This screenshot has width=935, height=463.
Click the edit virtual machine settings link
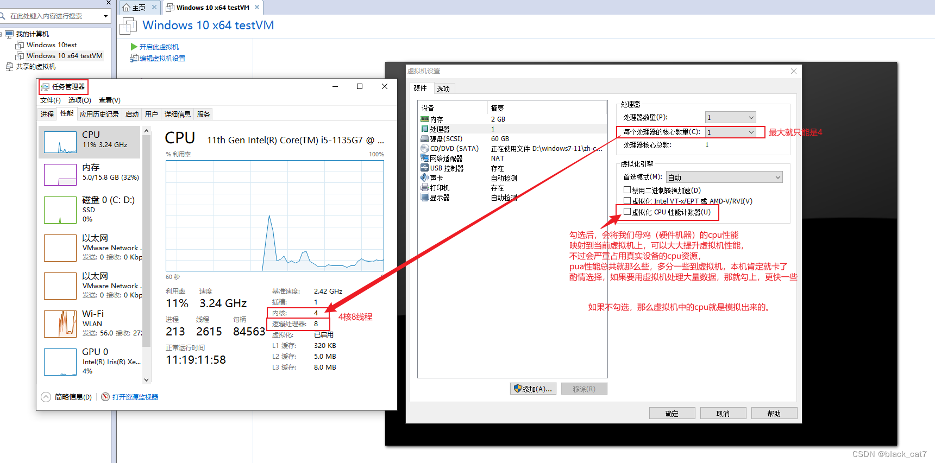click(x=162, y=58)
